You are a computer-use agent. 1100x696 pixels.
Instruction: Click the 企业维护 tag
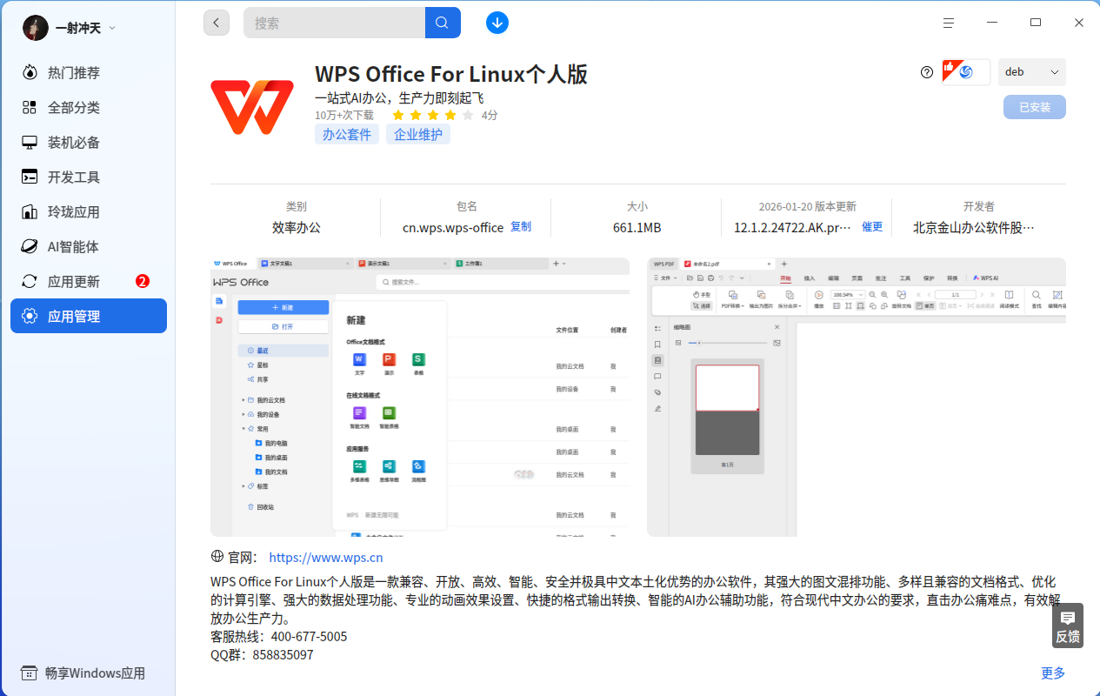click(418, 134)
